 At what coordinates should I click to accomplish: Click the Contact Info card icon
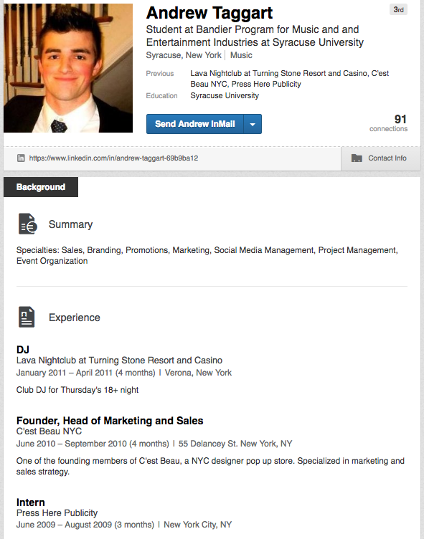(357, 158)
